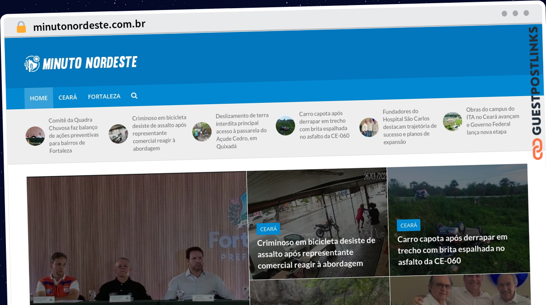Viewport: 546px width, 305px height.
Task: Open the large press conference featured image
Action: tap(137, 238)
